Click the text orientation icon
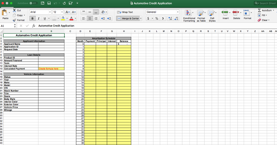This screenshot has width=277, height=145. tap(103, 12)
